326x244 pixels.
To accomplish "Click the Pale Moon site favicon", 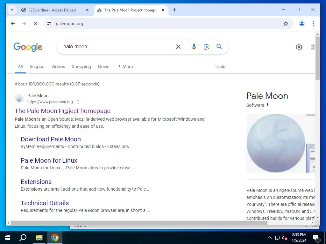I will pos(19,98).
